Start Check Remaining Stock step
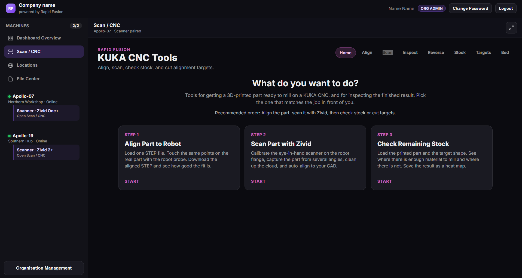This screenshot has height=278, width=522. [x=384, y=181]
